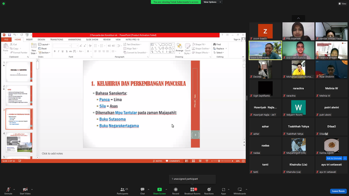
Task: Click the zoom out minus button
Action: coord(212,161)
